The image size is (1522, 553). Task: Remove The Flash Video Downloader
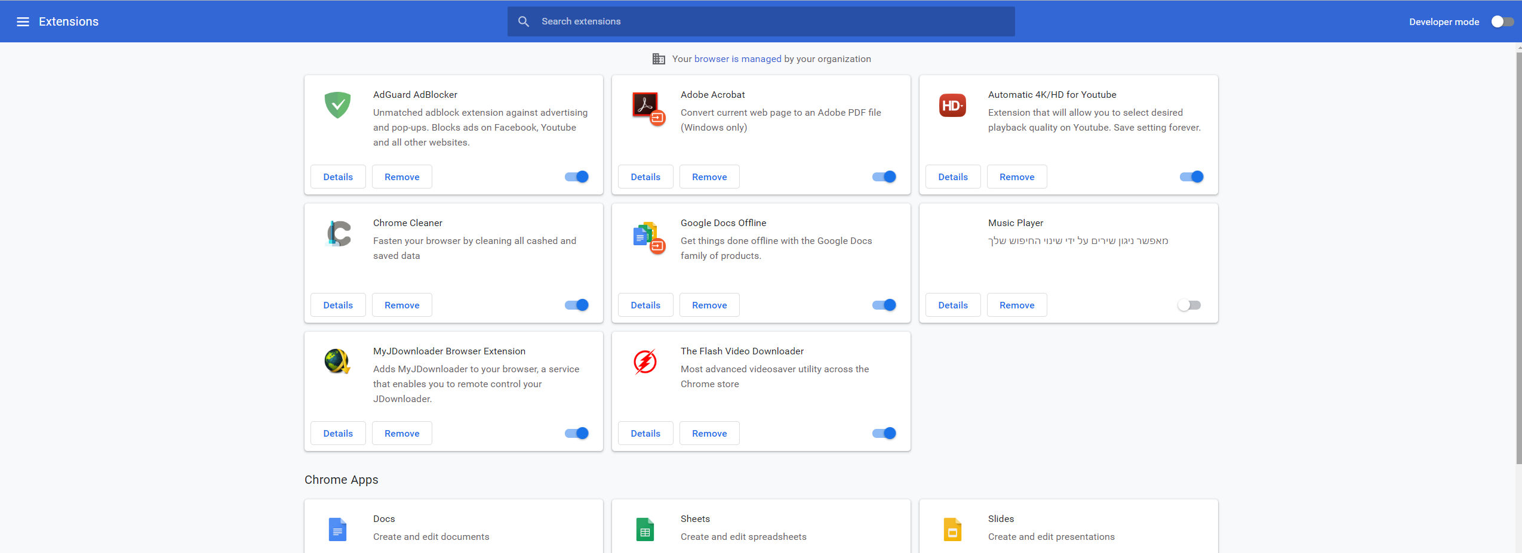[x=709, y=433]
